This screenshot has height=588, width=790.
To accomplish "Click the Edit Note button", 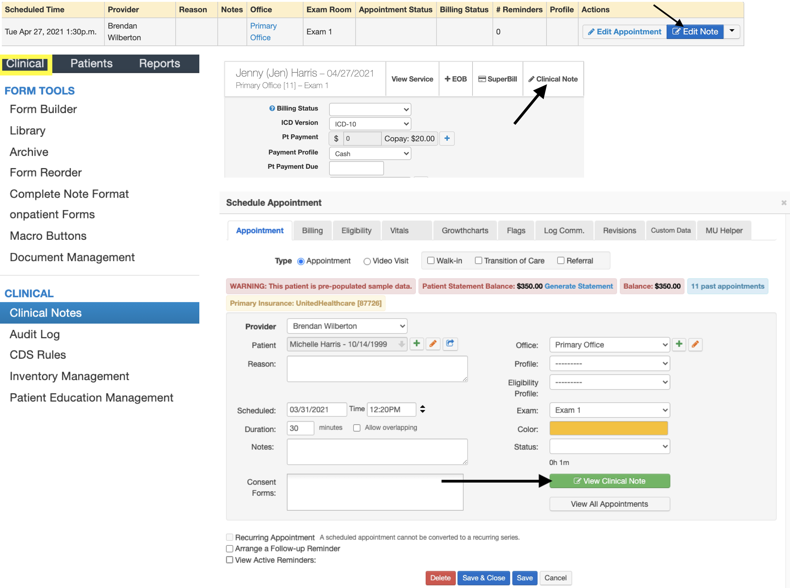I will tap(695, 31).
